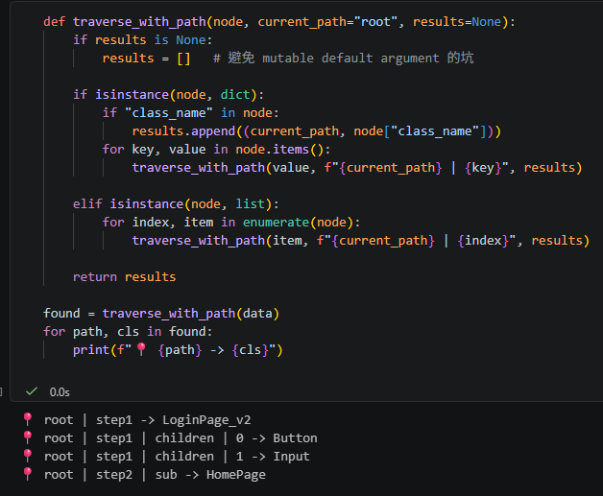Click output line ending with Input

click(166, 457)
